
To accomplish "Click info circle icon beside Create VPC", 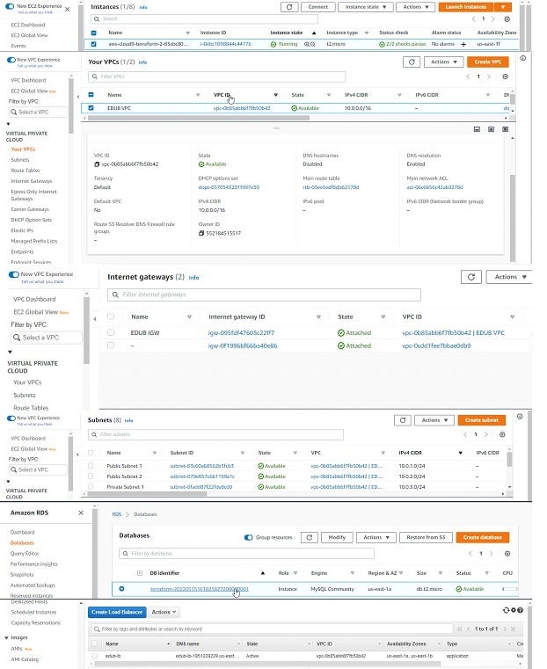I will (x=522, y=58).
